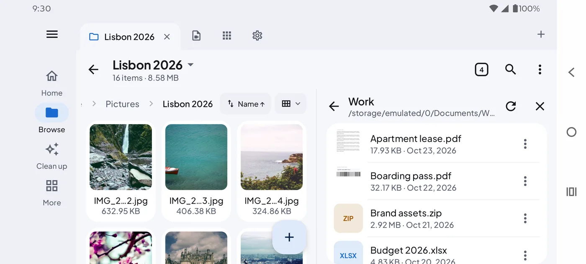Open the castle photo thumbnail
586x264 pixels.
point(196,247)
